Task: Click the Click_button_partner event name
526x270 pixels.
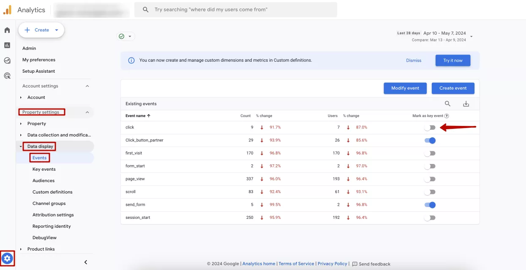Action: (144, 140)
